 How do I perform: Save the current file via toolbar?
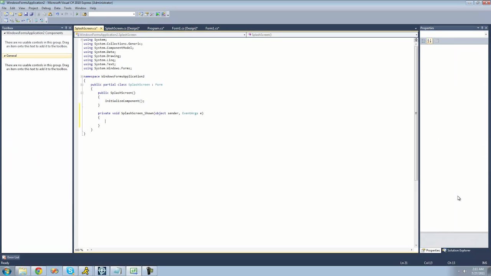(x=26, y=14)
